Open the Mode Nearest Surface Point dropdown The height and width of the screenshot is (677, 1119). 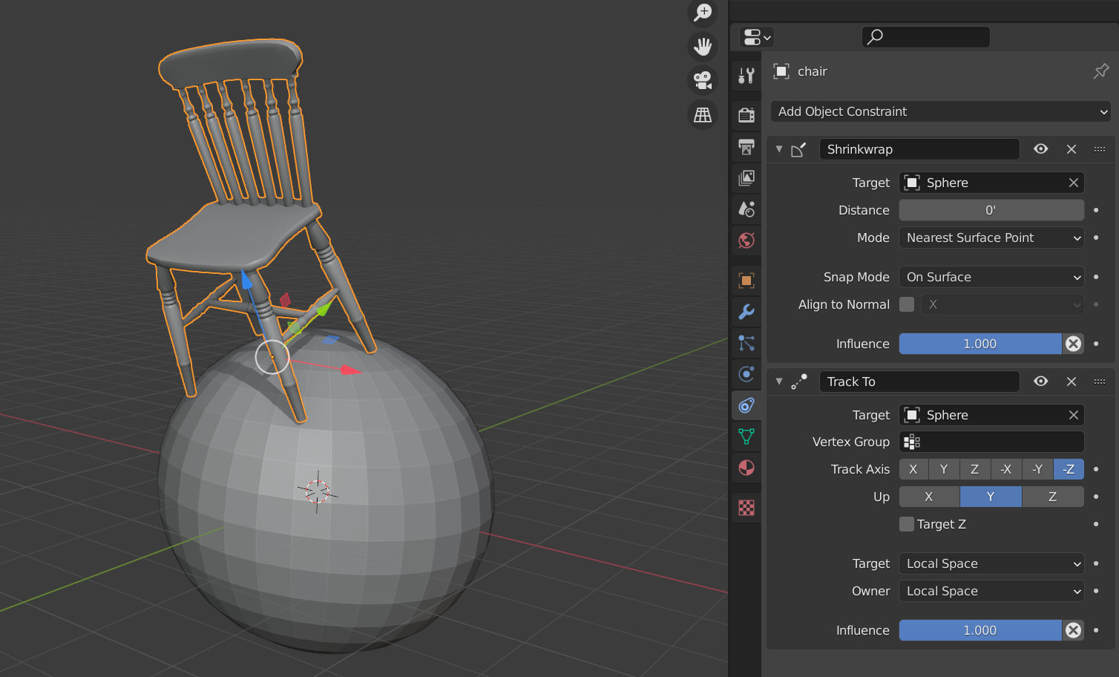pos(991,238)
